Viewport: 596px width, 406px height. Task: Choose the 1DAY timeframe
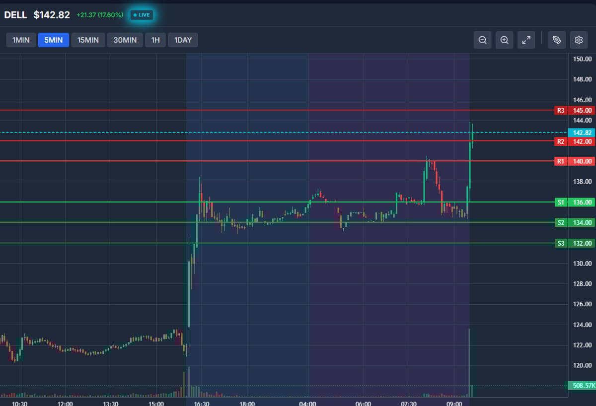click(x=183, y=40)
